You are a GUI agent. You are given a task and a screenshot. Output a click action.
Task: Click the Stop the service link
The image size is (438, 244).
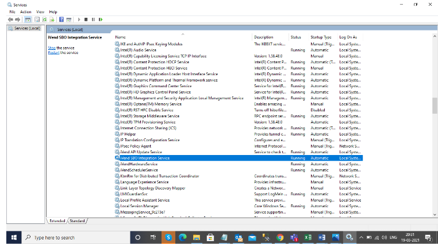point(52,48)
